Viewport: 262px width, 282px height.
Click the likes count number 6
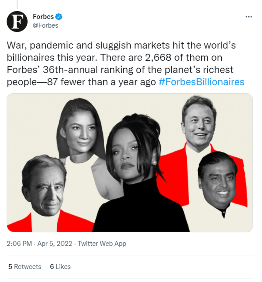(x=52, y=267)
